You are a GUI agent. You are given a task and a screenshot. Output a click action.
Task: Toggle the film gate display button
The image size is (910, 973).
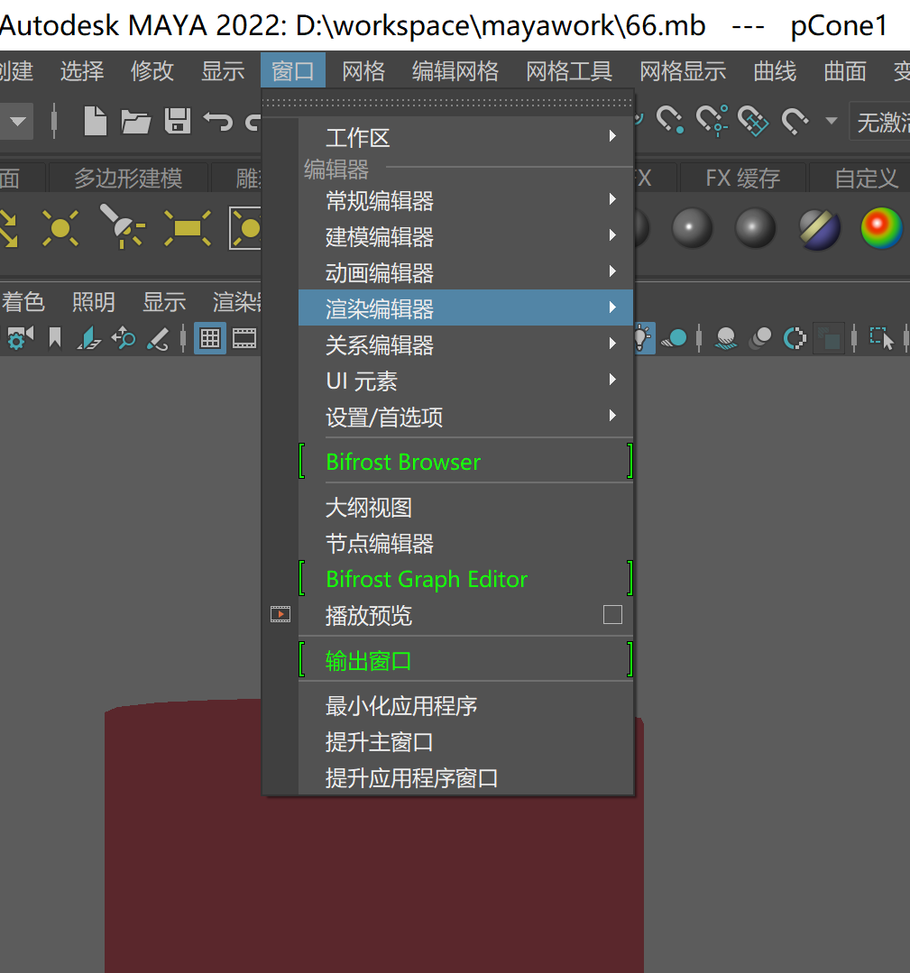coord(244,339)
